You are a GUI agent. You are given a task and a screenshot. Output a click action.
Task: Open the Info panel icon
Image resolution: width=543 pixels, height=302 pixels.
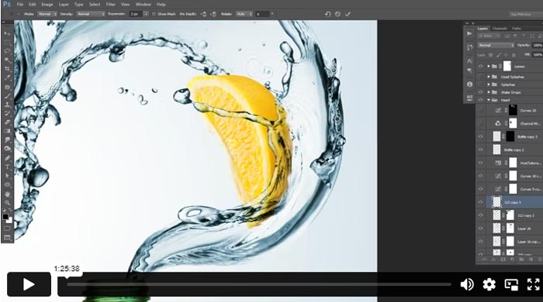coord(469,84)
